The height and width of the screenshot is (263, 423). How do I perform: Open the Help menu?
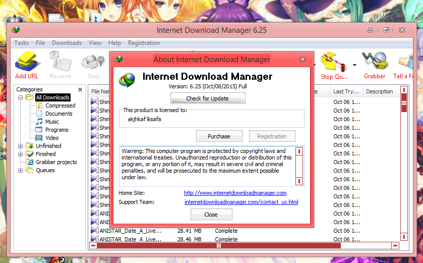click(x=114, y=43)
